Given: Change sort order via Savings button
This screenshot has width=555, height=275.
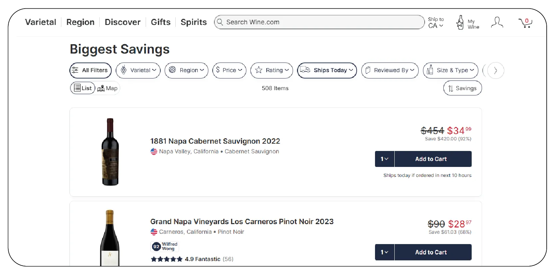Looking at the screenshot, I should [x=462, y=88].
